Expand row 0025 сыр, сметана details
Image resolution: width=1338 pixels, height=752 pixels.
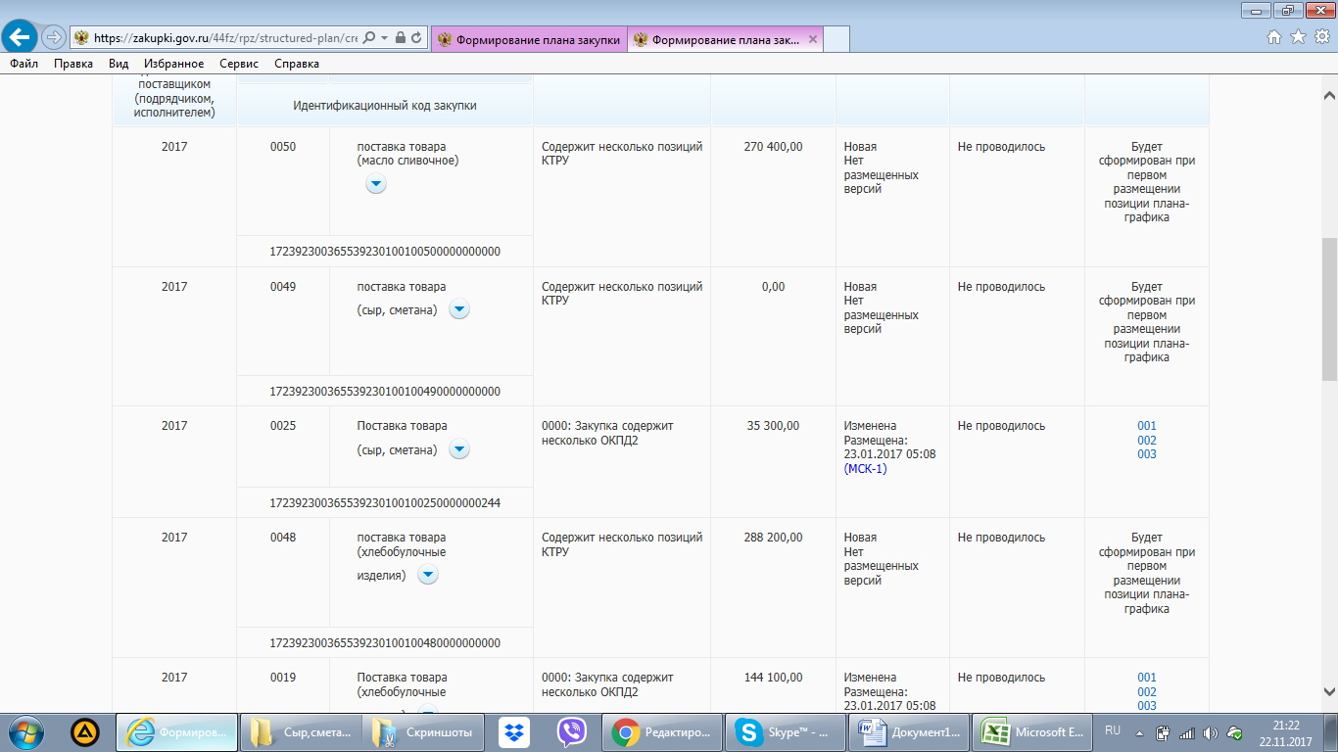tap(458, 449)
